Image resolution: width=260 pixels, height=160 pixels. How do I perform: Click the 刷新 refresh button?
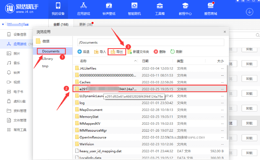click(x=176, y=52)
